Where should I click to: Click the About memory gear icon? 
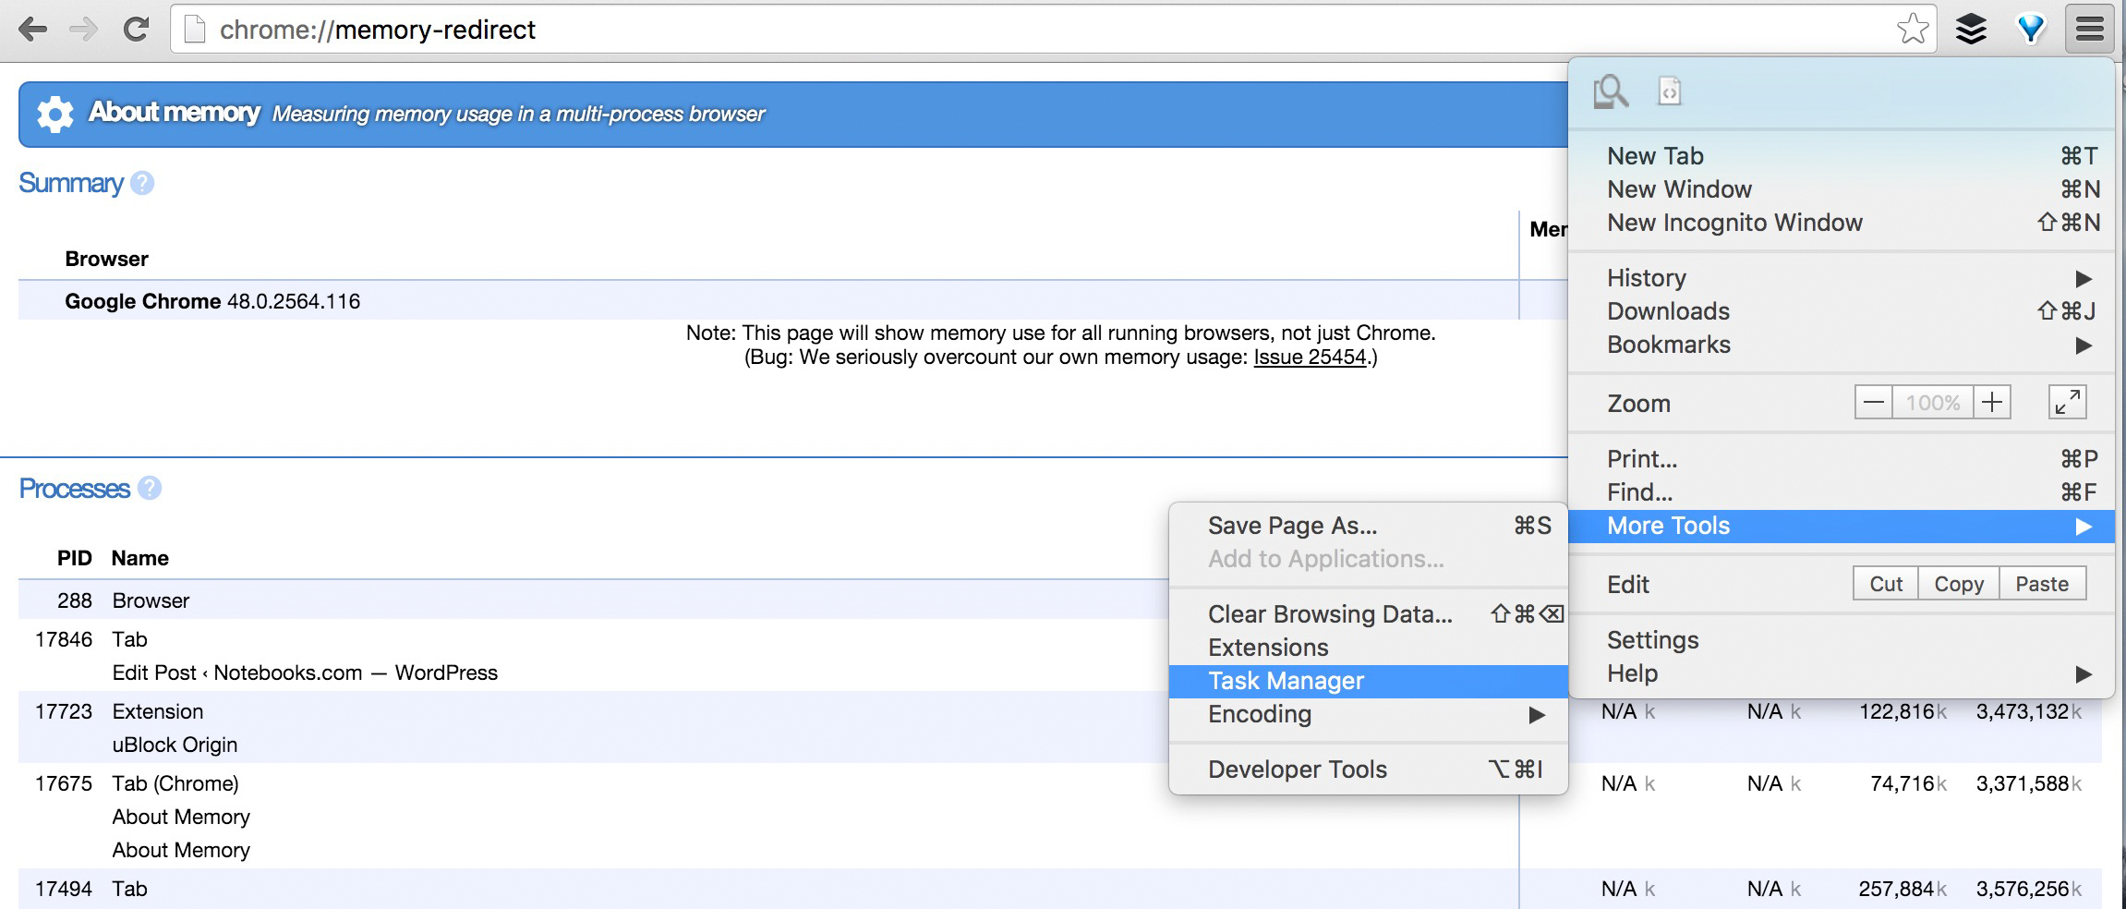[55, 114]
